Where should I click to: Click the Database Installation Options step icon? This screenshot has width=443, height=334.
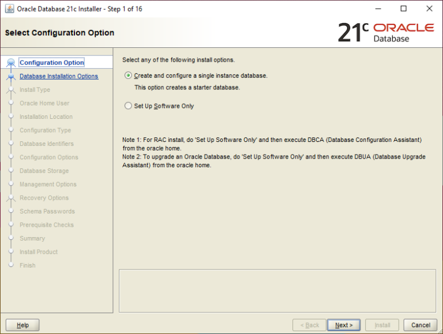pos(10,76)
